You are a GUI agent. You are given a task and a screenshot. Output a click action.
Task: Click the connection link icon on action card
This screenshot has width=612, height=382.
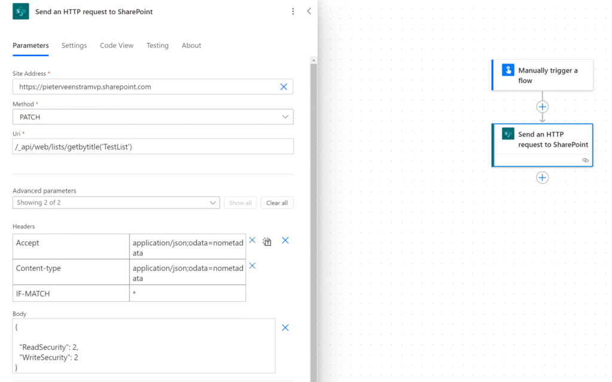point(586,160)
